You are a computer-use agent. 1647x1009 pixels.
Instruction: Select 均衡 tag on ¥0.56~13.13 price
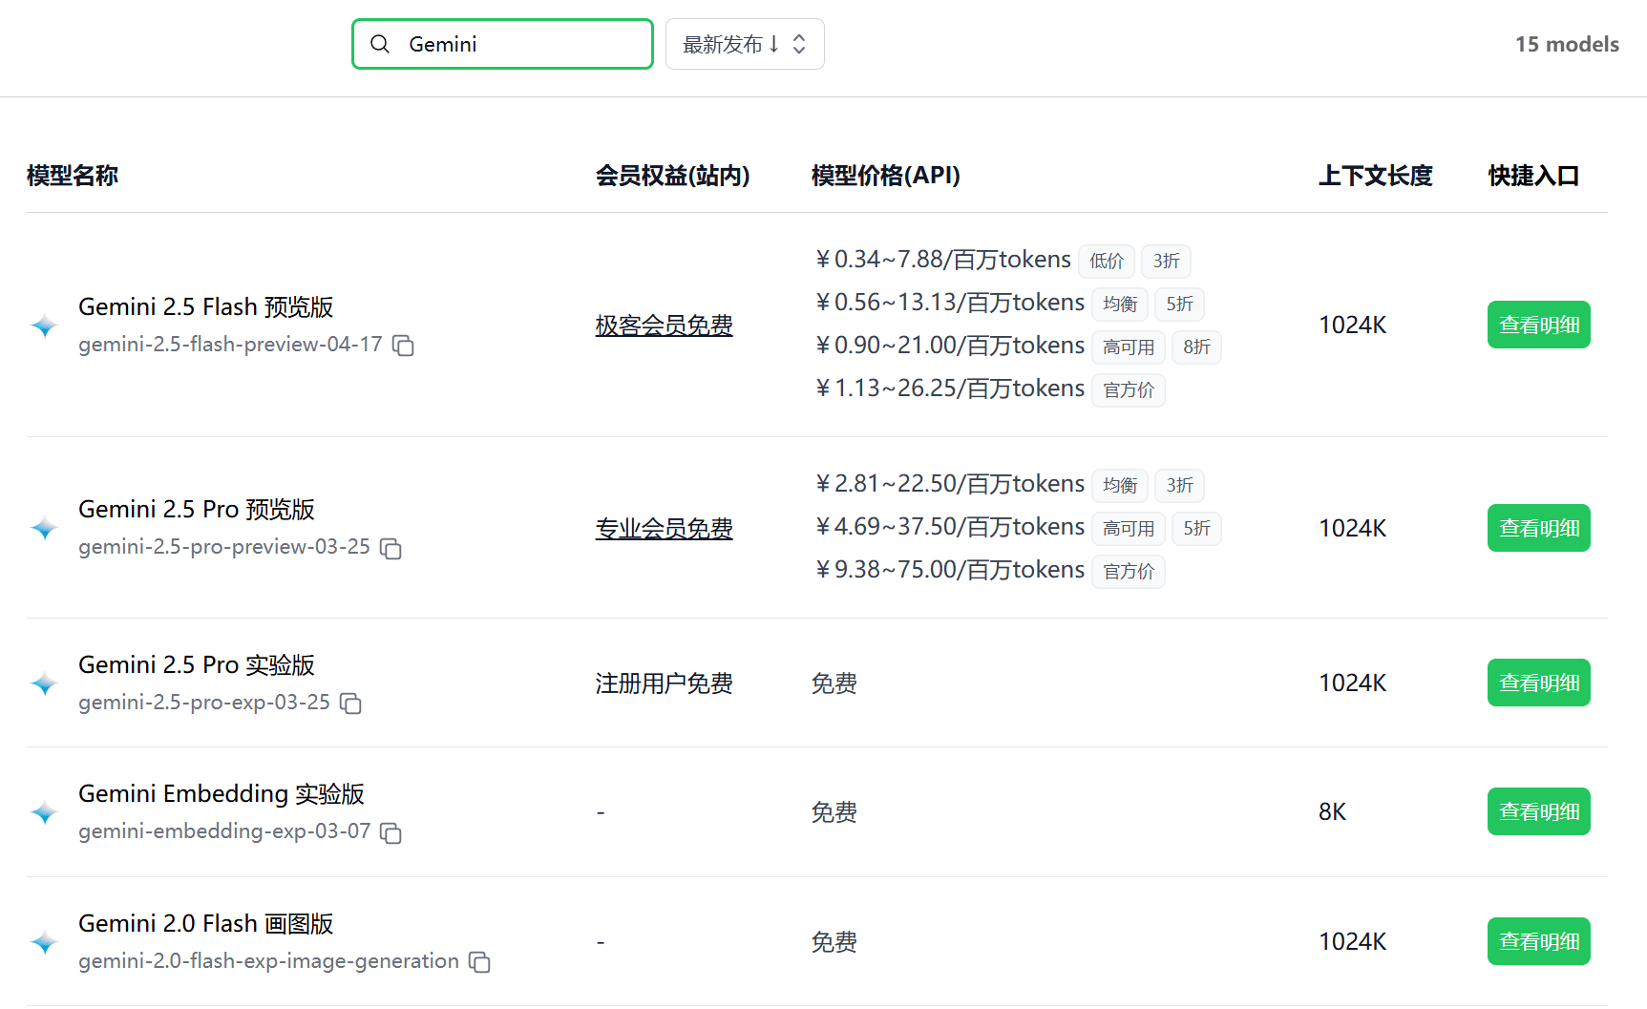pos(1120,304)
